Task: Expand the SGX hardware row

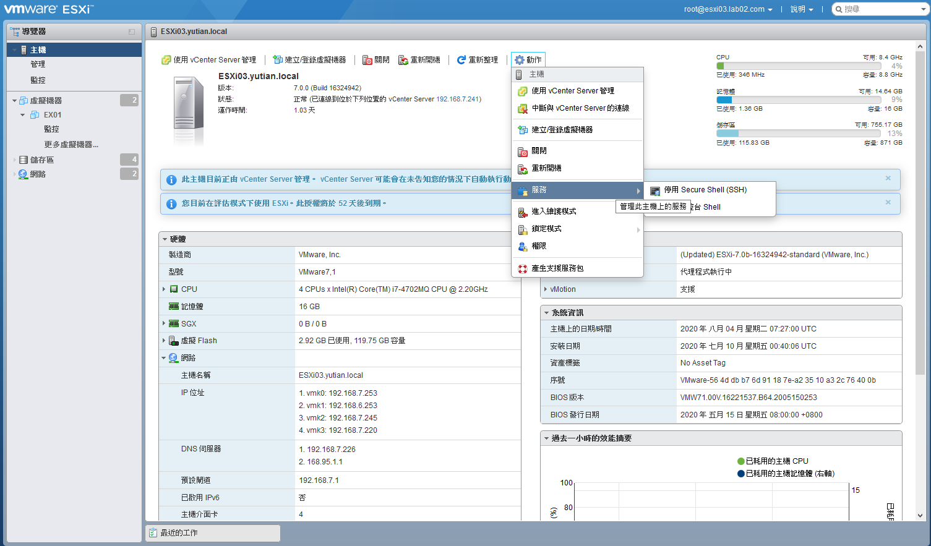Action: (x=164, y=324)
